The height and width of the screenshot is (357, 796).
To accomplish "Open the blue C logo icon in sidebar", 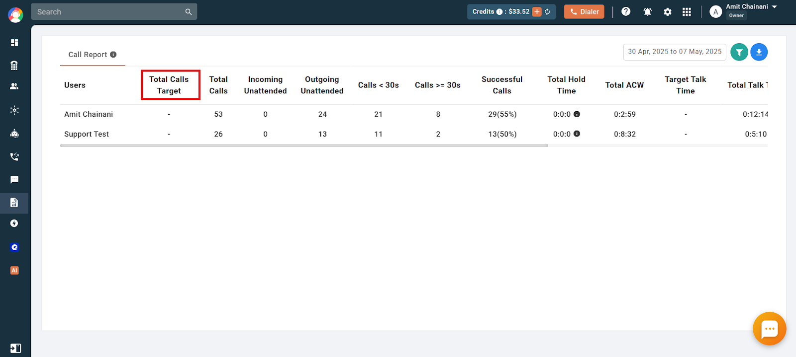I will point(14,247).
